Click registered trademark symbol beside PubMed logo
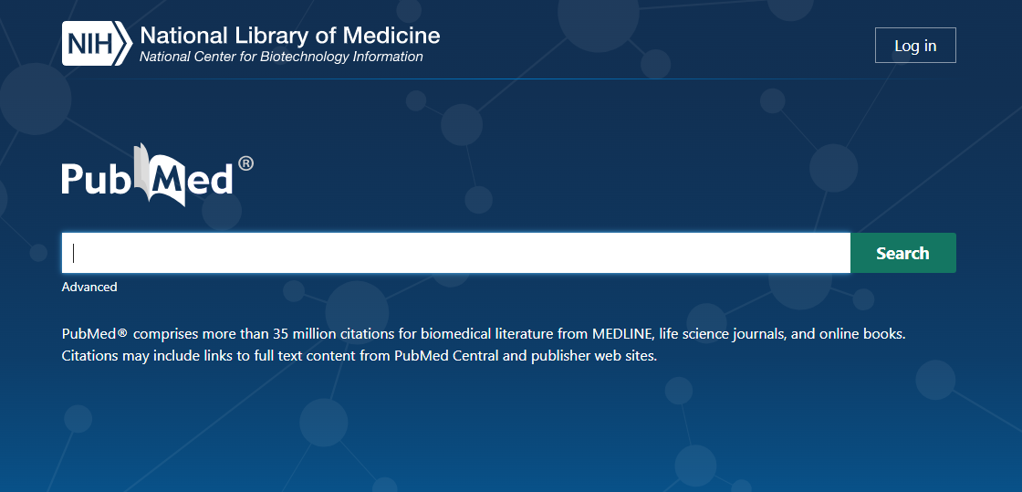This screenshot has width=1022, height=492. tap(245, 163)
